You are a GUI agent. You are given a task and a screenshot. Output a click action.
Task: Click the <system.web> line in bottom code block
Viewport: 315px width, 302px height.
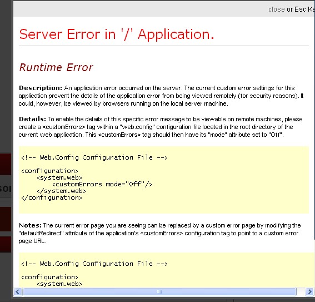coord(59,284)
